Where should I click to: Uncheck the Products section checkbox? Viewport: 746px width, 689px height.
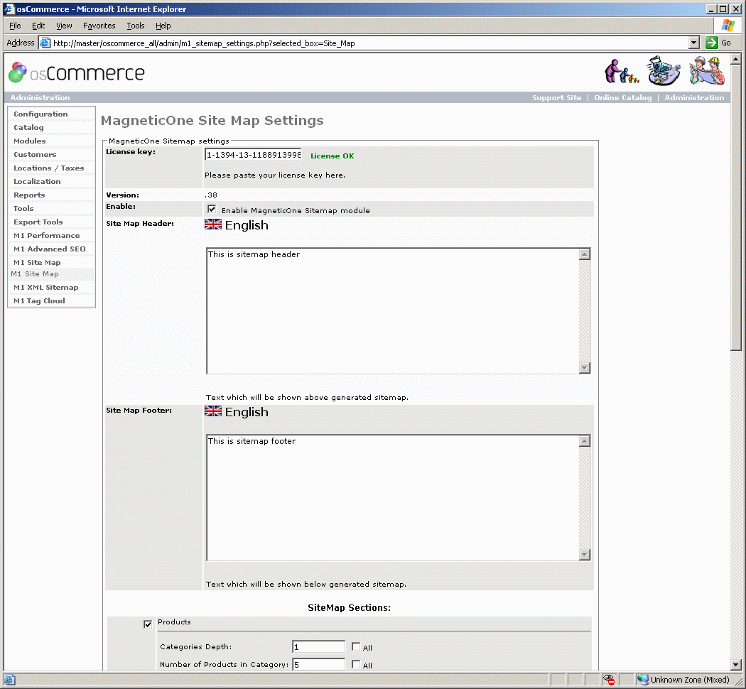tap(148, 624)
